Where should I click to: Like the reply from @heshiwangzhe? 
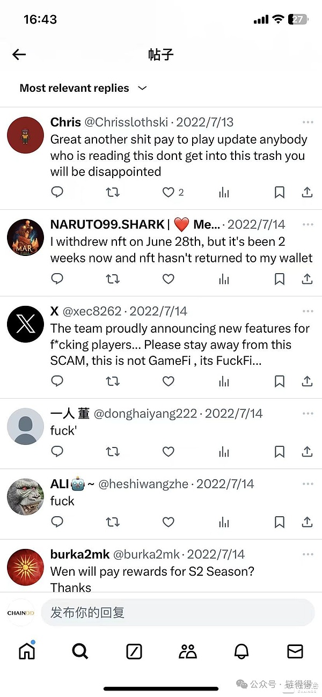pos(169,522)
